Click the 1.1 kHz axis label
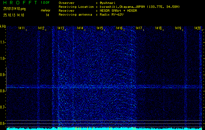Viewport: 205px width, 130px height. pyautogui.click(x=3, y=42)
